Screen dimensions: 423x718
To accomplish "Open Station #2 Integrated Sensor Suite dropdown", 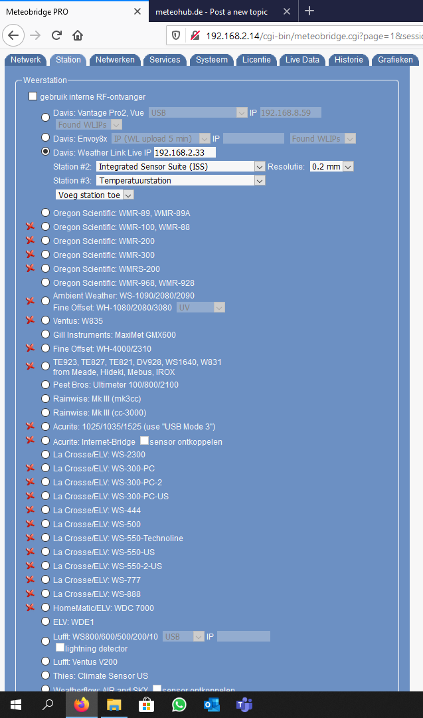I will click(181, 167).
